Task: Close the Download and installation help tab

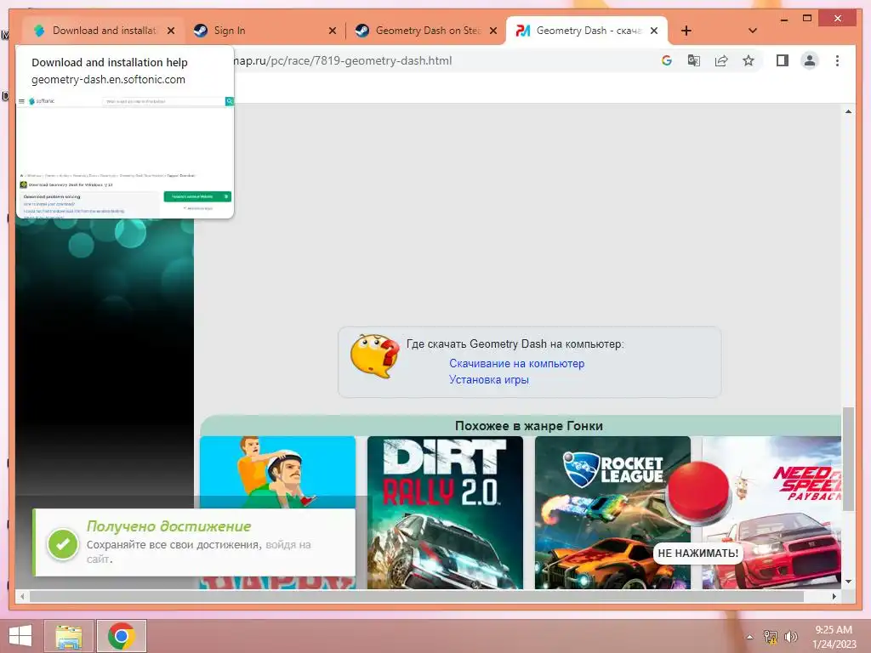Action: (x=171, y=31)
